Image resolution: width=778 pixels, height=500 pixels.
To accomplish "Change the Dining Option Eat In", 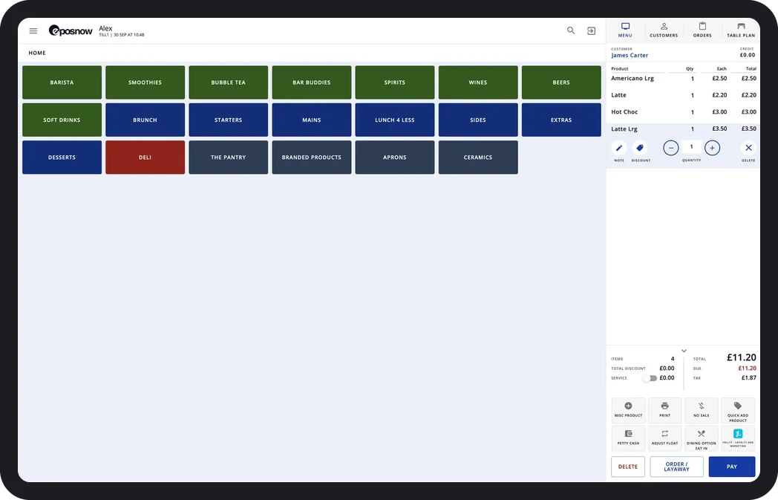I will [701, 438].
